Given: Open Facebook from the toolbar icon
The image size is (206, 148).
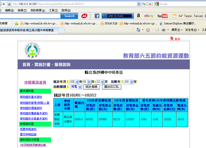Looking at the screenshot, I should click(x=97, y=16).
